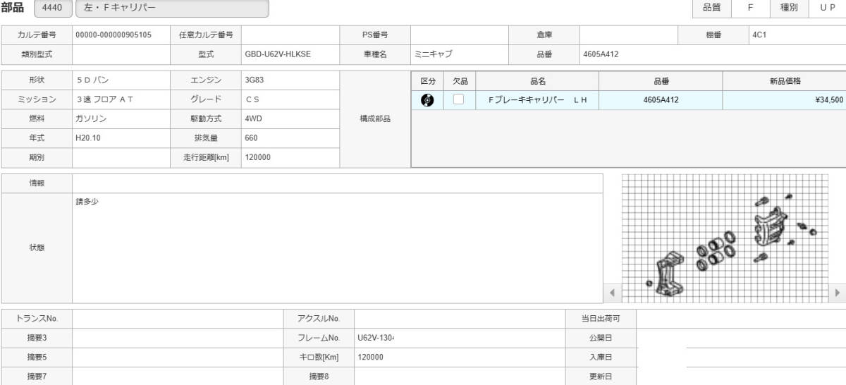Click the 当日出荷可 label

(x=601, y=319)
